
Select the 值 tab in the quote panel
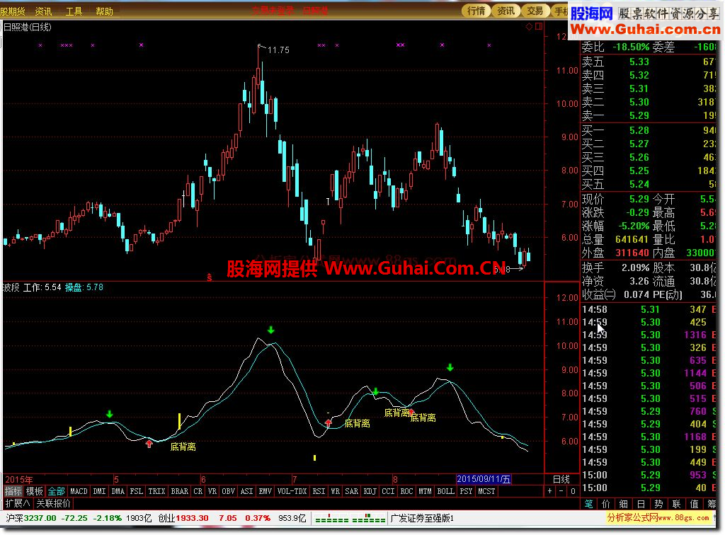pos(695,504)
